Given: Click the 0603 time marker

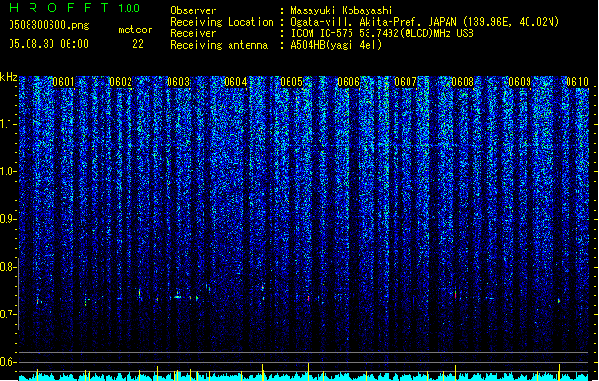Looking at the screenshot, I should 178,82.
